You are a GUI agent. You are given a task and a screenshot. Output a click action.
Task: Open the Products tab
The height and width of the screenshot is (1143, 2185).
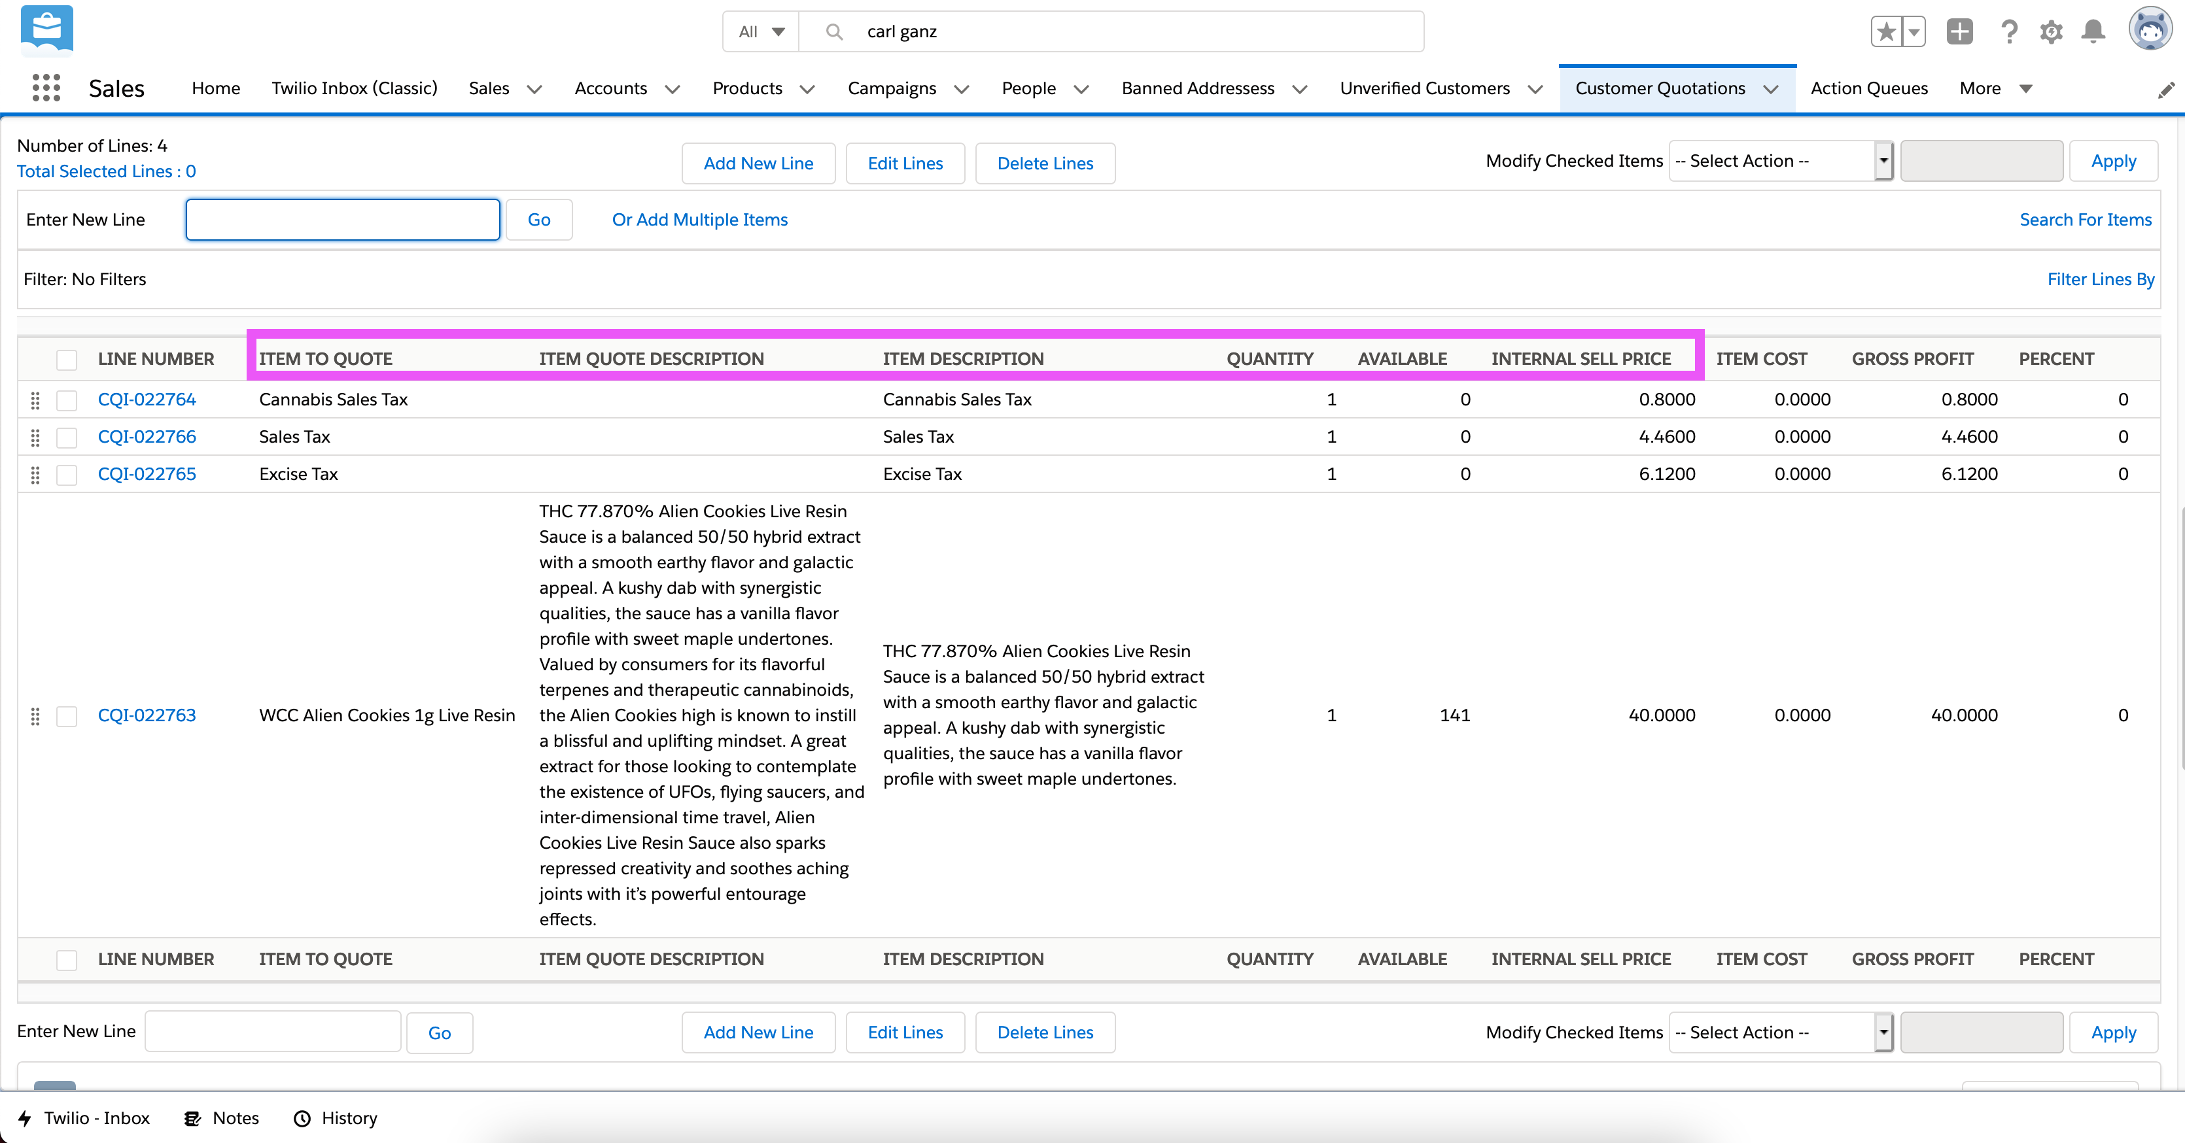(747, 88)
